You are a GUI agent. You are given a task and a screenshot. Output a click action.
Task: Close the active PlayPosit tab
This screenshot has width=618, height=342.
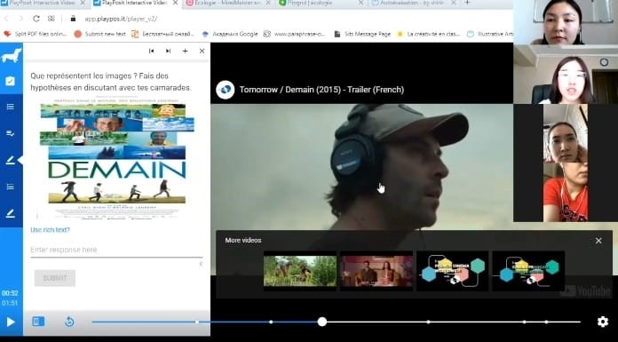(175, 3)
